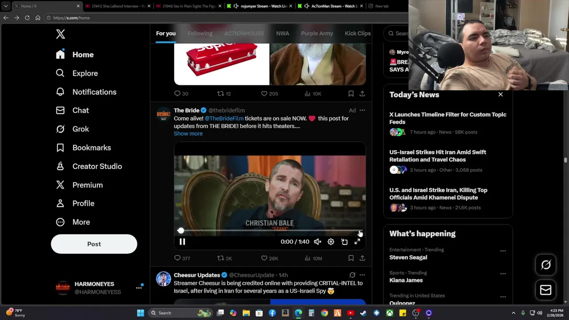
Task: Unmute The Bride video
Action: click(x=317, y=242)
